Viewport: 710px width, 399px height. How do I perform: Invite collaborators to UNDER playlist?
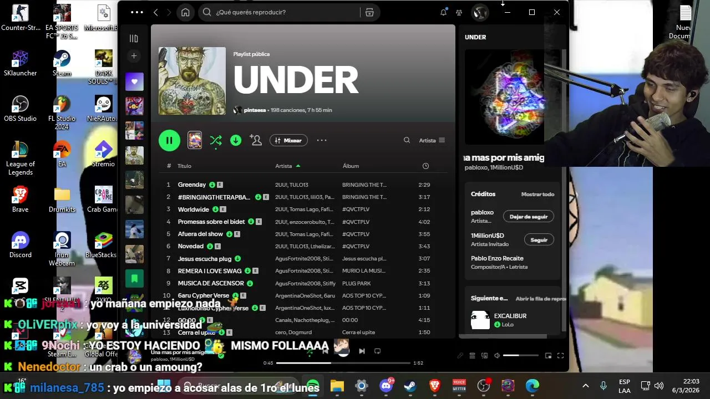(256, 140)
